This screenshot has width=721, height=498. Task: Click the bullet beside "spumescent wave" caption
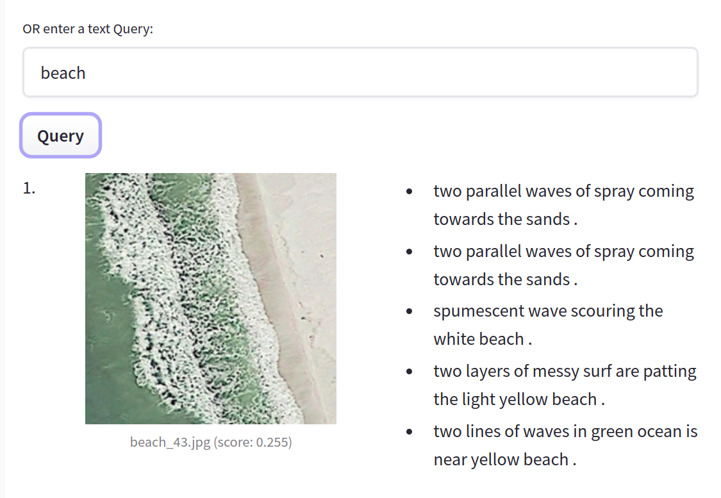(x=409, y=312)
